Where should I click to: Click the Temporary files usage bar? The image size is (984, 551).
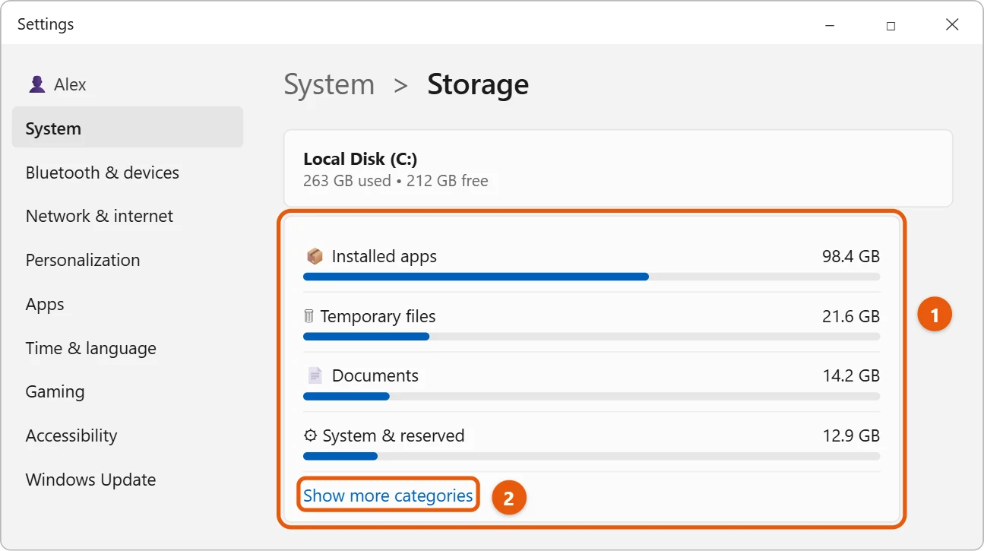coord(591,336)
